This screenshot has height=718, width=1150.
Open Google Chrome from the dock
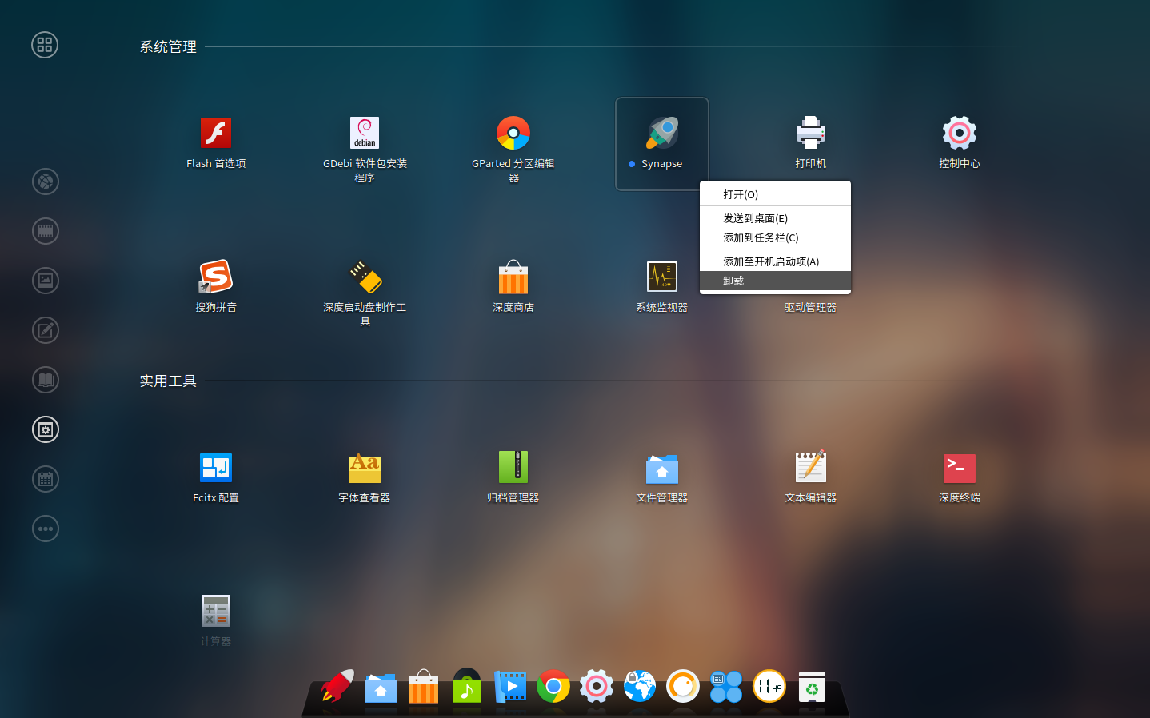click(x=553, y=687)
